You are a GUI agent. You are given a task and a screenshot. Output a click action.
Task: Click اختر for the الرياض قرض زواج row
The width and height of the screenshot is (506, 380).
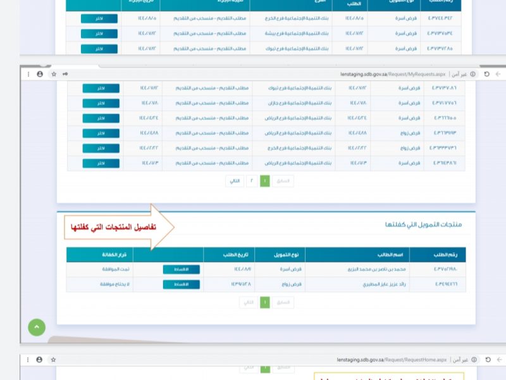pyautogui.click(x=101, y=133)
